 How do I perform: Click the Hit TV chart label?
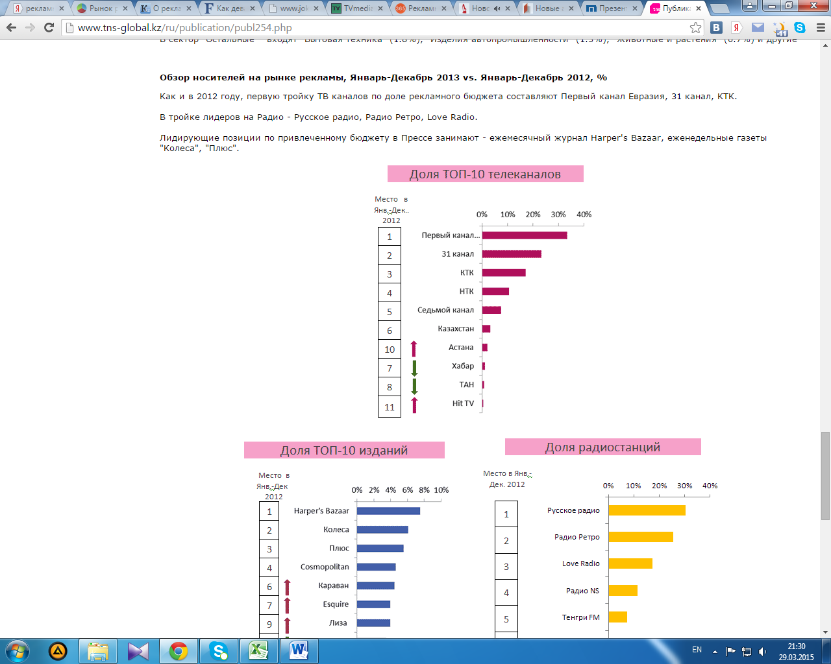463,403
